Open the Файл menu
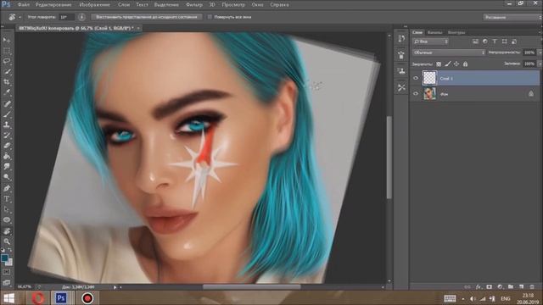The image size is (543, 305). (x=24, y=5)
